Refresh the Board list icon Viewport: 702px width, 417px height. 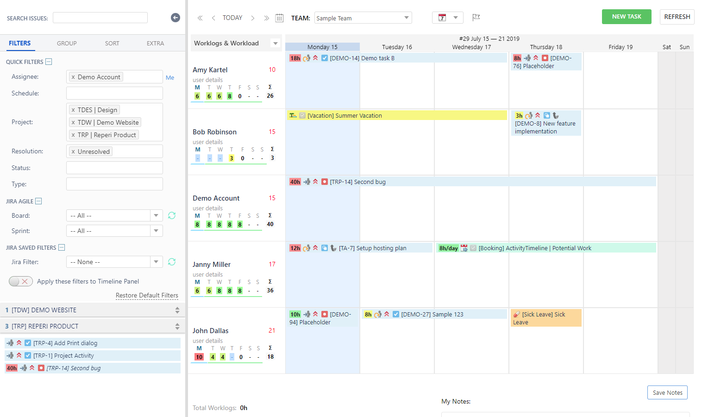[x=172, y=215]
